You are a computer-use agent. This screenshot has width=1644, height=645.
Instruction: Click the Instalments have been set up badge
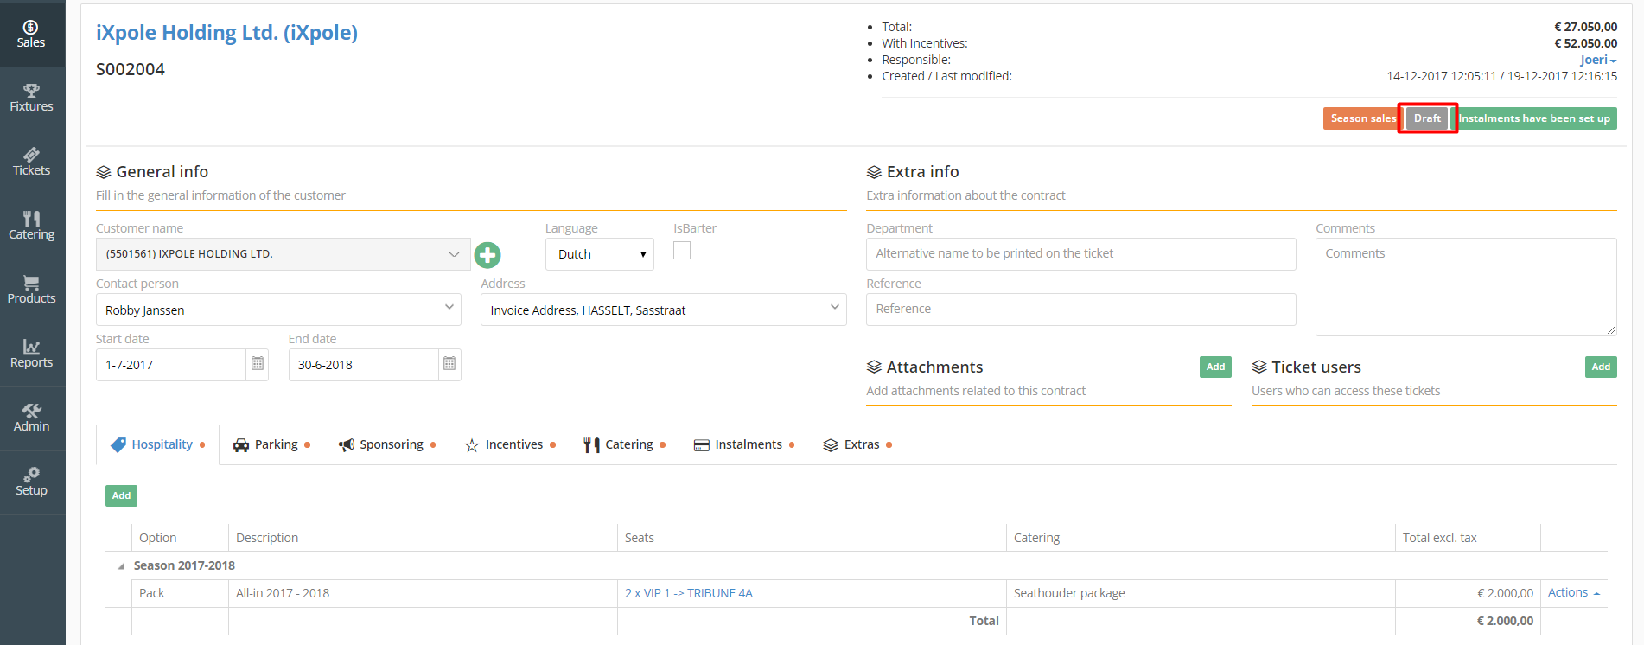coord(1535,118)
